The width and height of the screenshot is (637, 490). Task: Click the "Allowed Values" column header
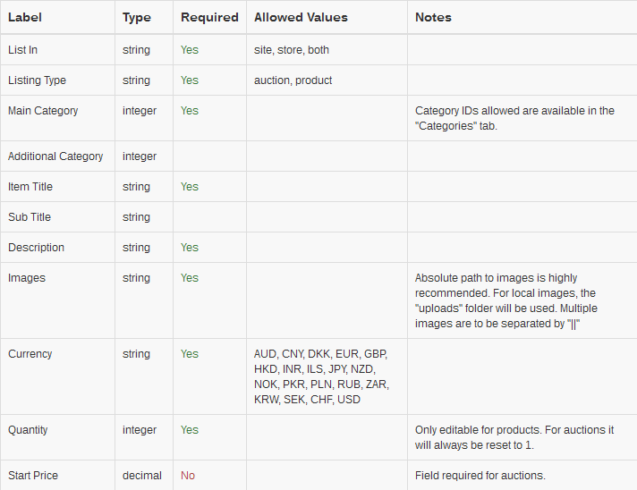pos(301,17)
